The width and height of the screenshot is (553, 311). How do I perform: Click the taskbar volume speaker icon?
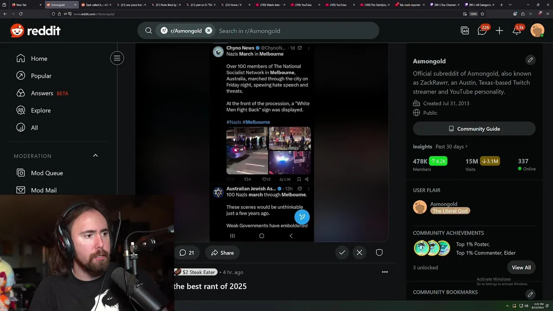point(526,306)
